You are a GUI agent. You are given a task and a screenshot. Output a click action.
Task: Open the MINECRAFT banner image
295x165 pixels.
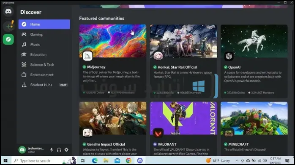pos(254,118)
